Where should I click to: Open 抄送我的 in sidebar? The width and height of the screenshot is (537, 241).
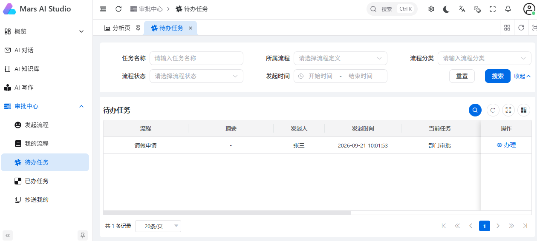(44, 200)
